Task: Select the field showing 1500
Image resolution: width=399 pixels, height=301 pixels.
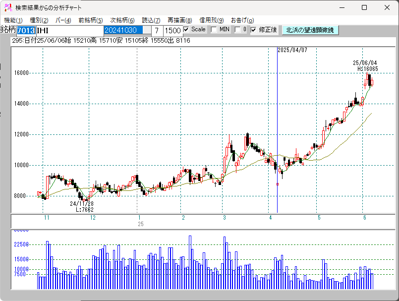Action: click(172, 31)
